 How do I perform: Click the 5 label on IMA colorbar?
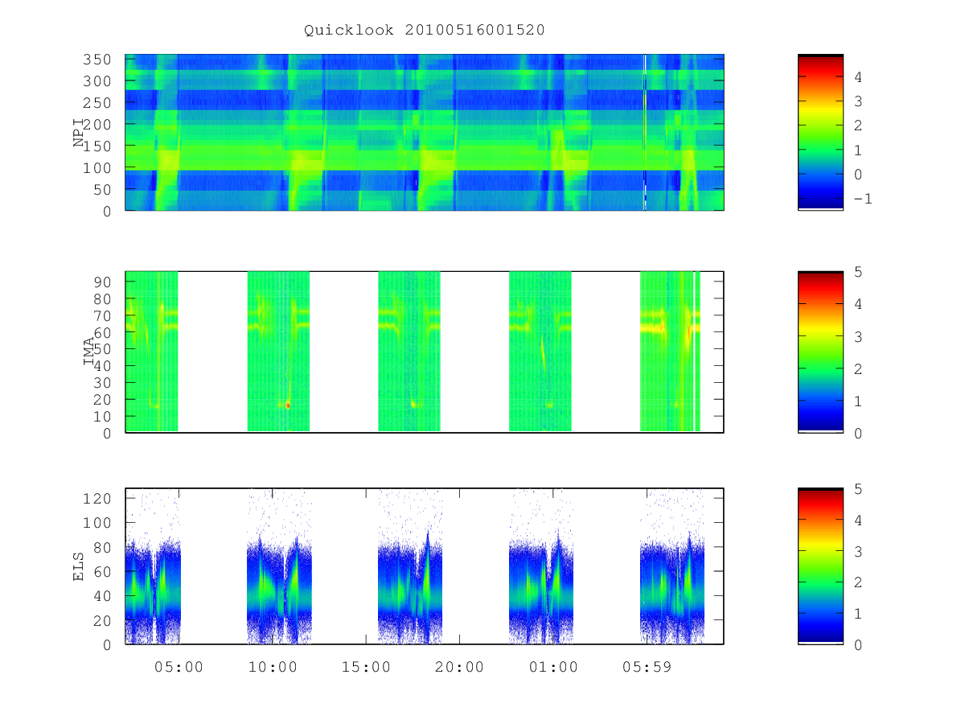click(x=857, y=272)
